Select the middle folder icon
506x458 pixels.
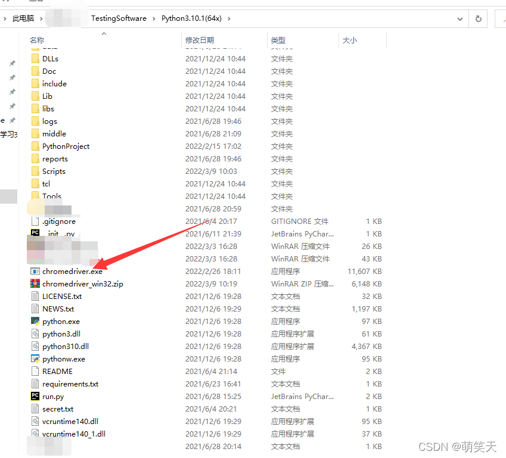tap(35, 134)
